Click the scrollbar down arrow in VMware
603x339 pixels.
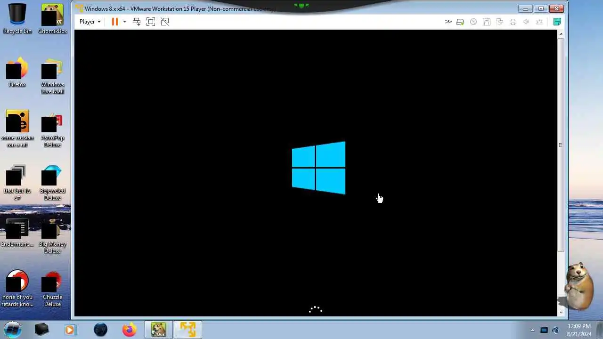561,312
